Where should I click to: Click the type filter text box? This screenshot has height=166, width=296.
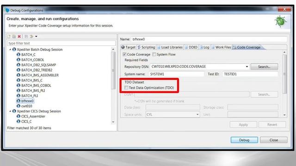pyautogui.click(x=62, y=43)
